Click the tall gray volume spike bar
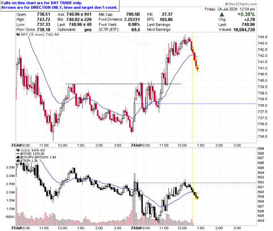Viewport: 273px width, 231px height. [135, 199]
